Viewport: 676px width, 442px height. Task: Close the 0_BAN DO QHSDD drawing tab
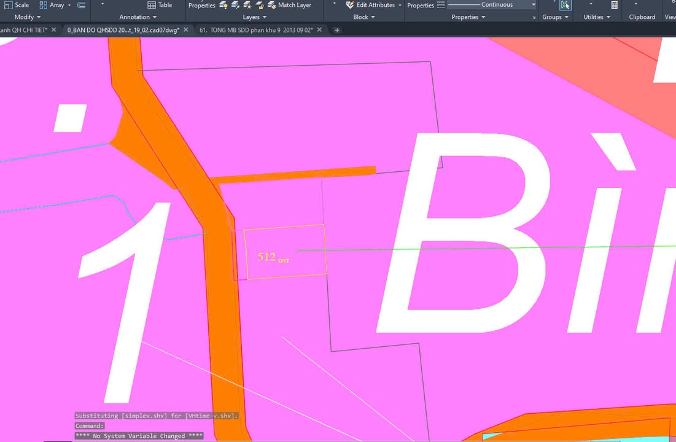coord(186,30)
